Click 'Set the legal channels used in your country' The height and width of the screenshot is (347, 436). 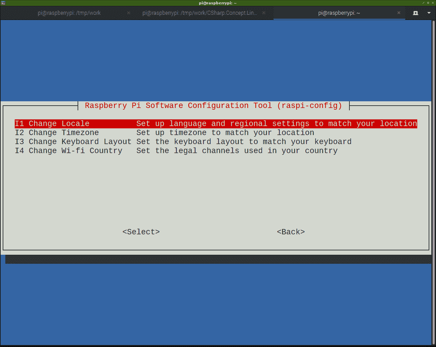237,151
